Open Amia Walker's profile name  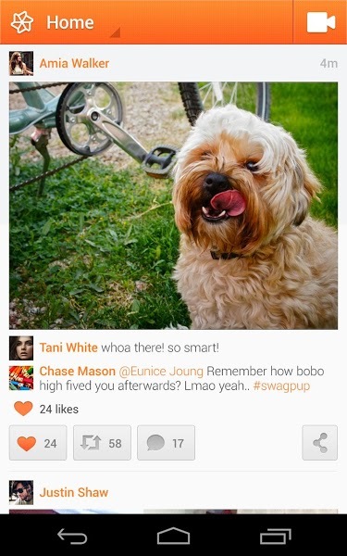(x=74, y=63)
